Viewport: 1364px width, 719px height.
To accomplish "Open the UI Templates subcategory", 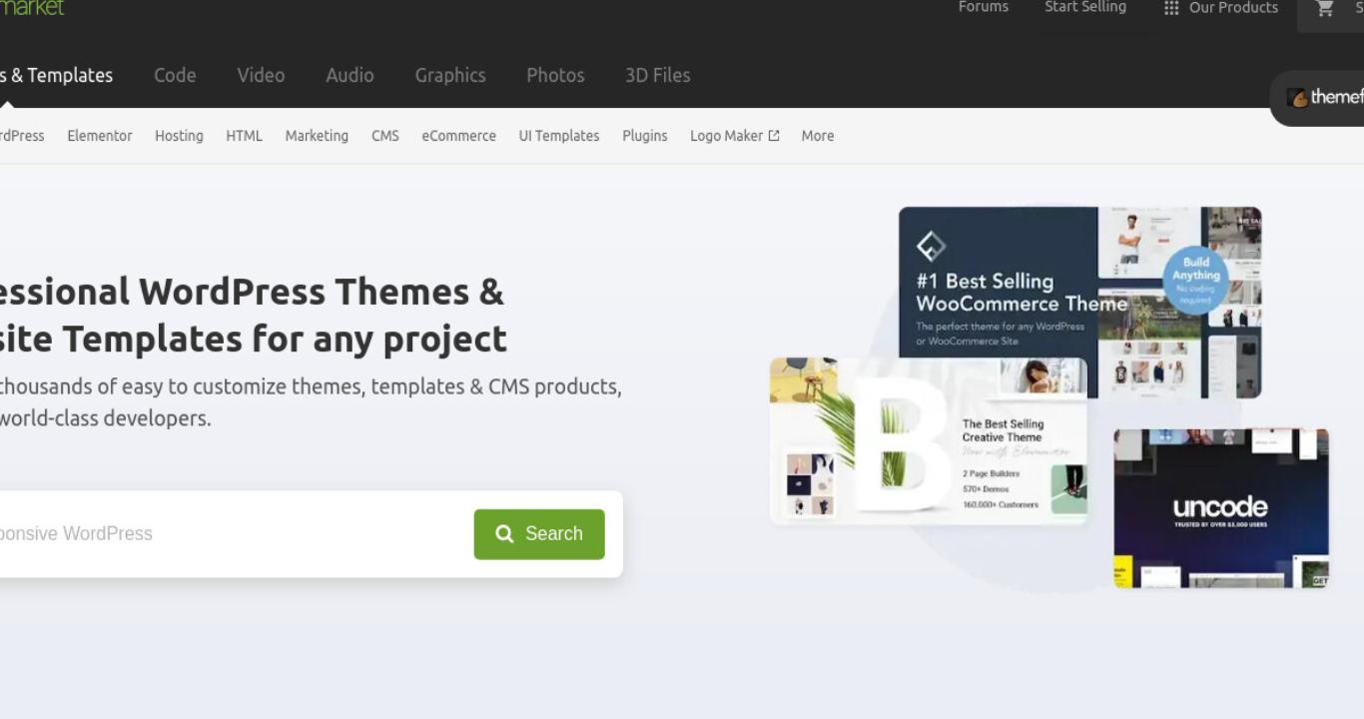I will pyautogui.click(x=559, y=136).
